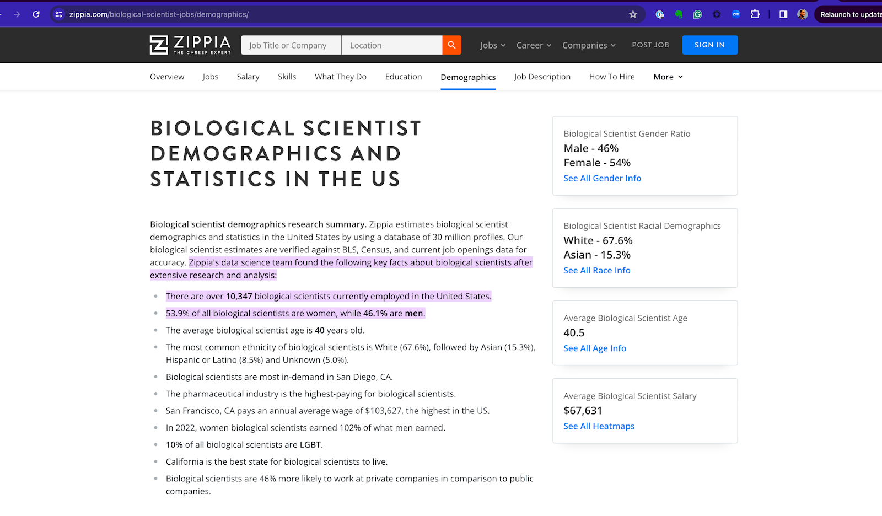Screen dimensions: 882x516
Task: Click the Male - 46% text
Action: [591, 148]
